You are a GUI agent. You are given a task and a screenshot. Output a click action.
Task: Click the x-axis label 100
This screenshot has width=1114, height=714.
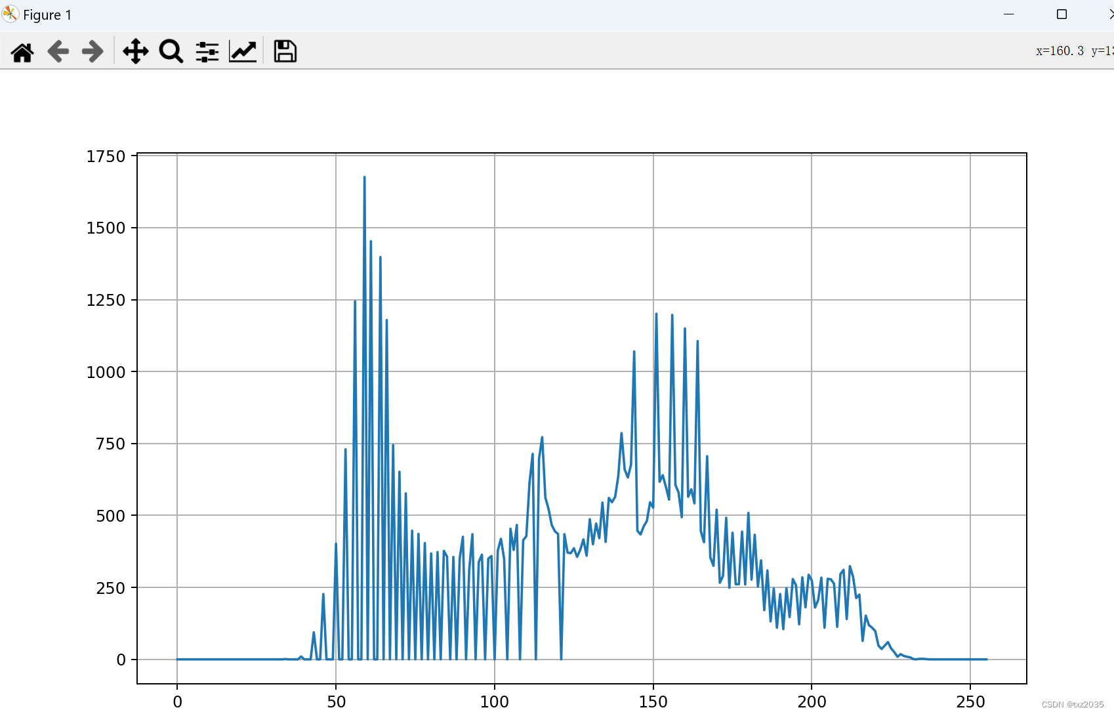point(494,702)
